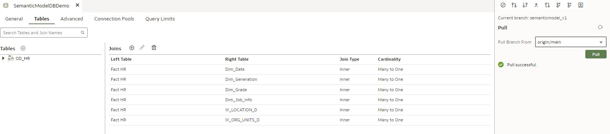610x134 pixels.
Task: Click the refresh icon in Pull panel
Action: tap(600, 28)
